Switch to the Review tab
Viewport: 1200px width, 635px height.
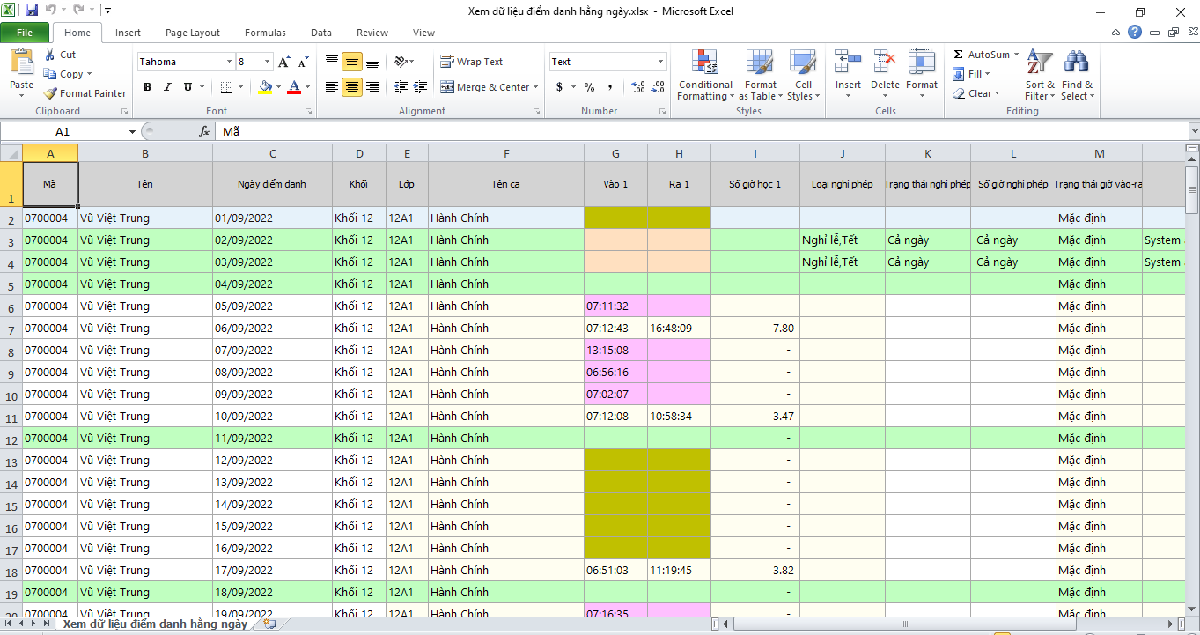pos(372,33)
